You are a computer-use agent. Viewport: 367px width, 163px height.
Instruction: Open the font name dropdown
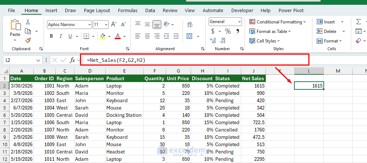(x=90, y=25)
